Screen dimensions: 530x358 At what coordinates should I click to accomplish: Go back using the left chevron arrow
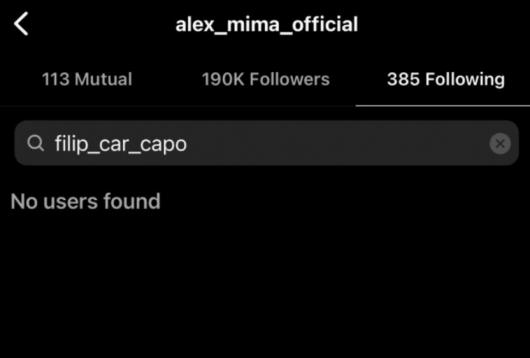click(x=21, y=25)
